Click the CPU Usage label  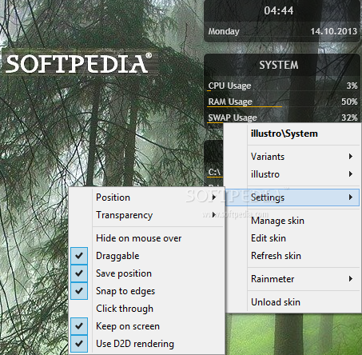229,86
